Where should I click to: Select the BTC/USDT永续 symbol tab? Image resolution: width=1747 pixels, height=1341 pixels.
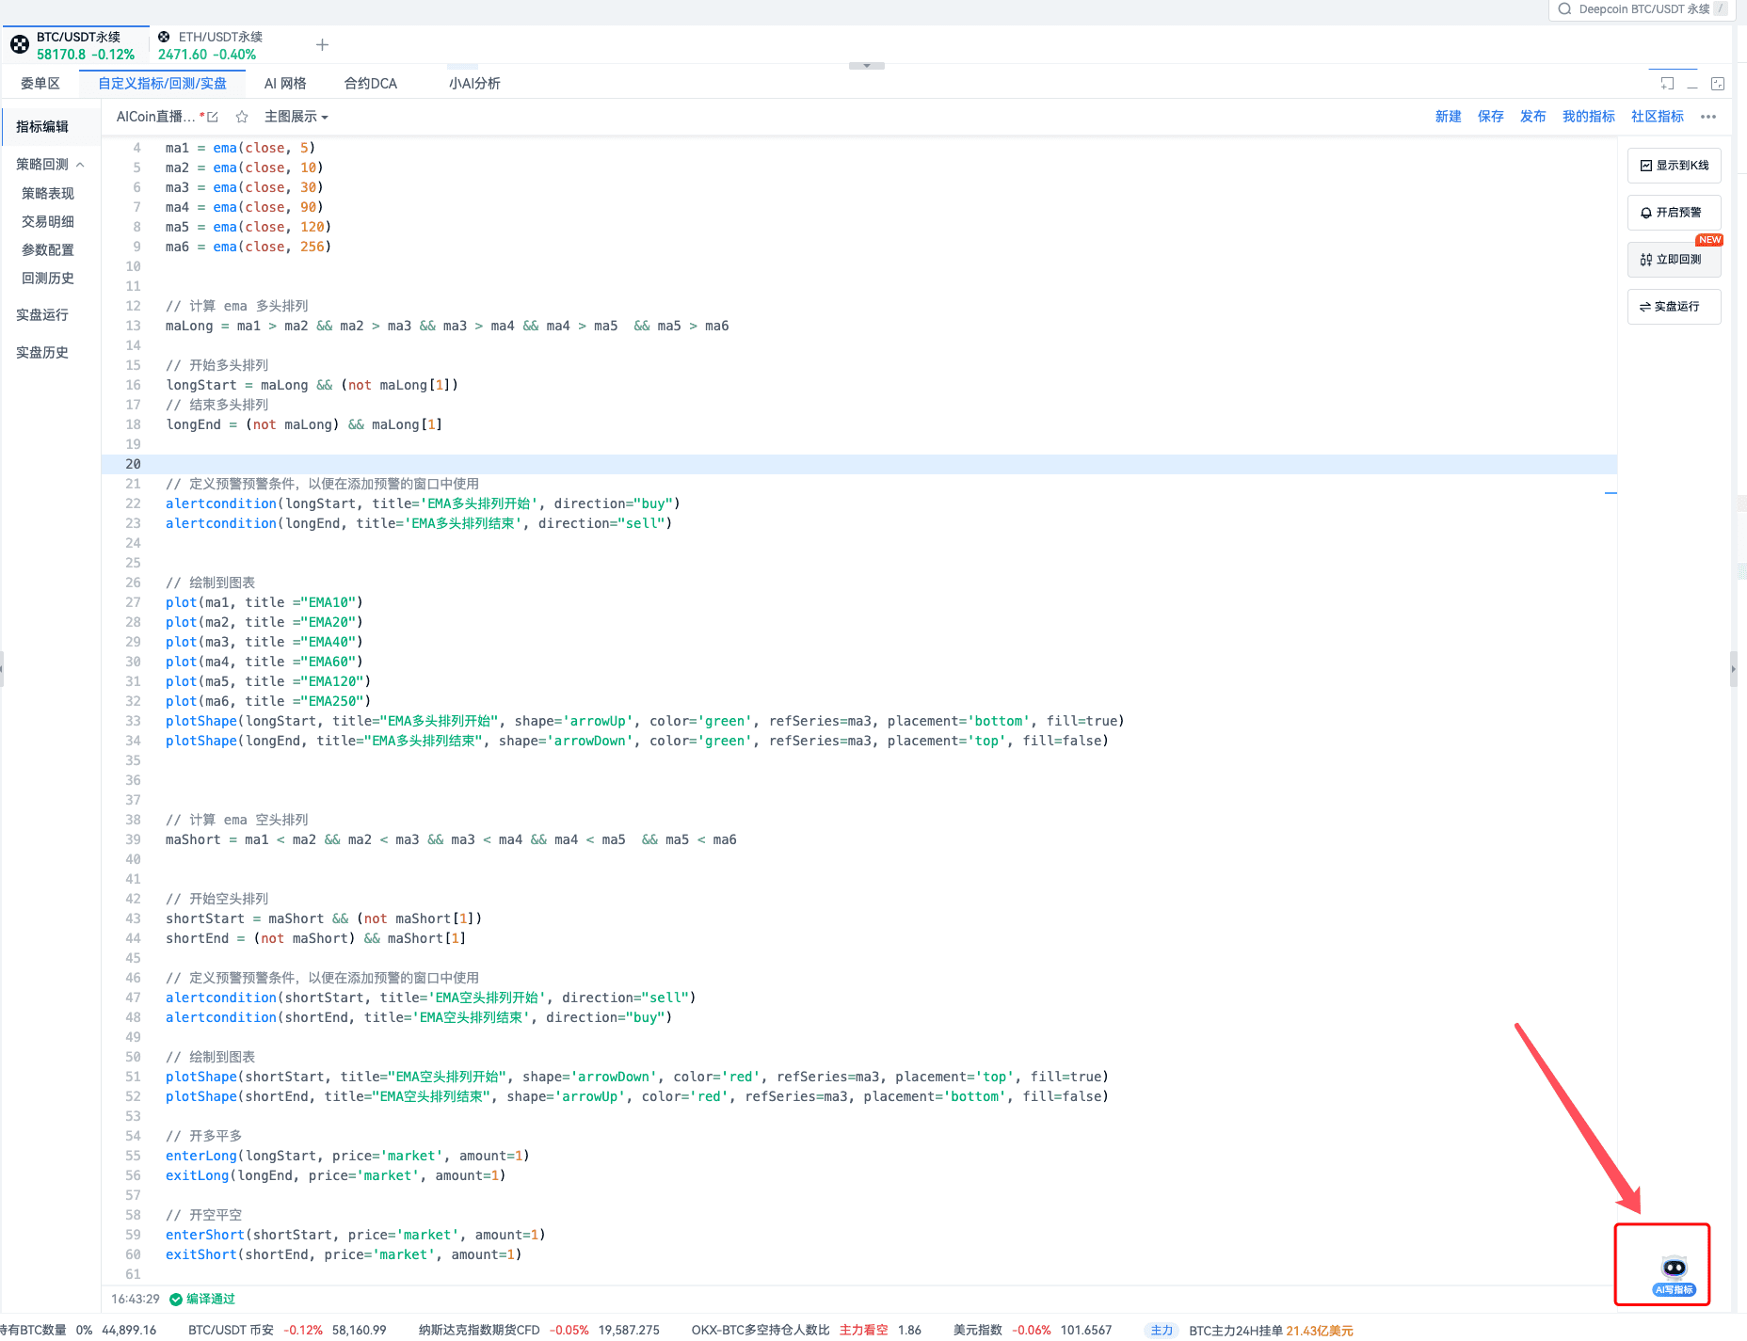pyautogui.click(x=74, y=45)
